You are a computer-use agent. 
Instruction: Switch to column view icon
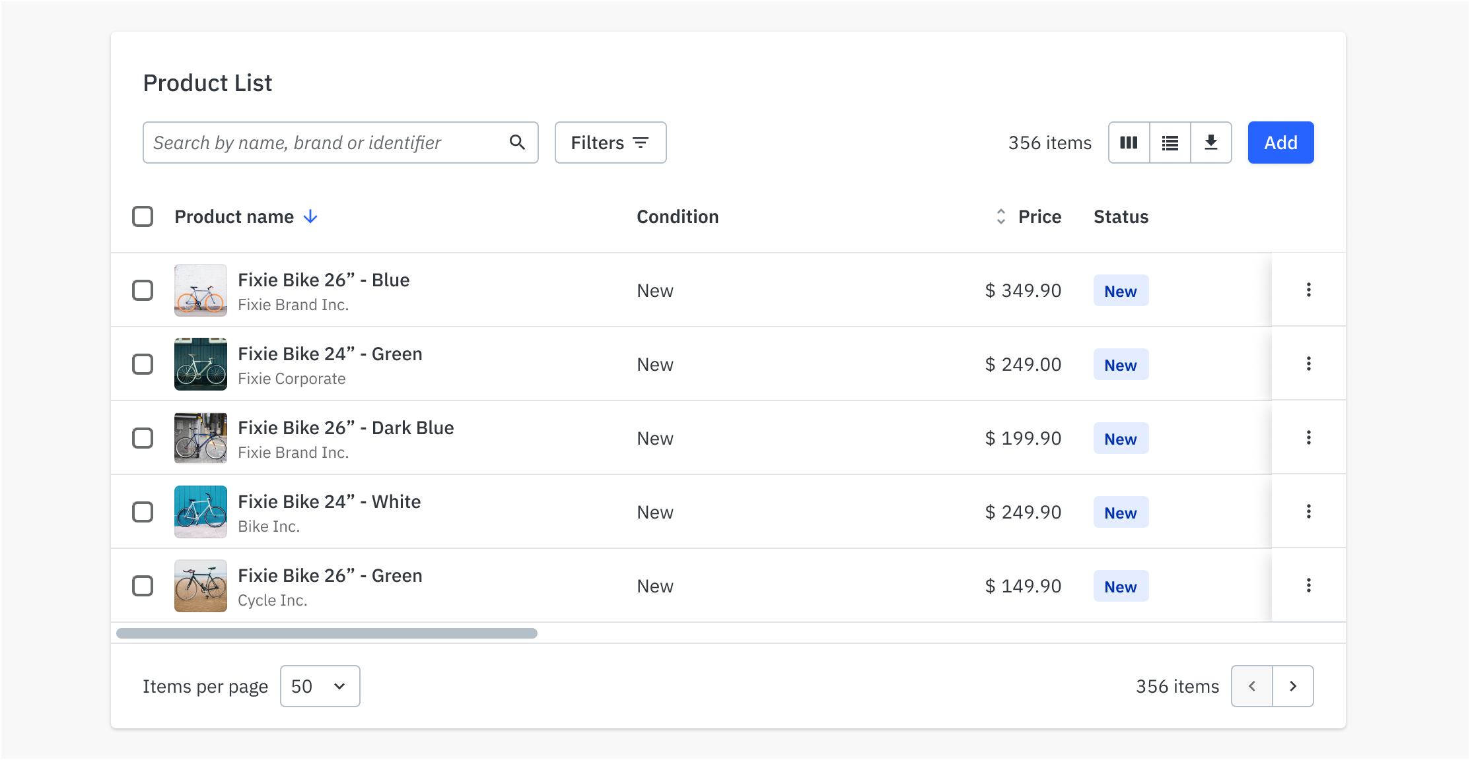click(1129, 142)
